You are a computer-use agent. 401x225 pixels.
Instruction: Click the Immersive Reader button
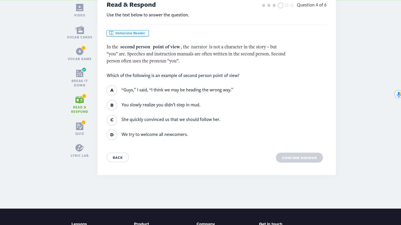(x=128, y=33)
